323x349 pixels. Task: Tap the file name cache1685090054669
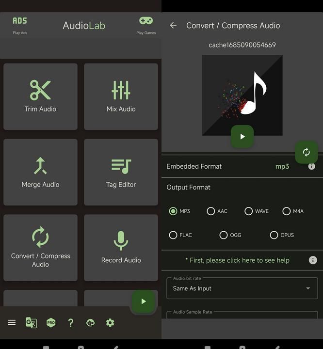click(x=242, y=45)
